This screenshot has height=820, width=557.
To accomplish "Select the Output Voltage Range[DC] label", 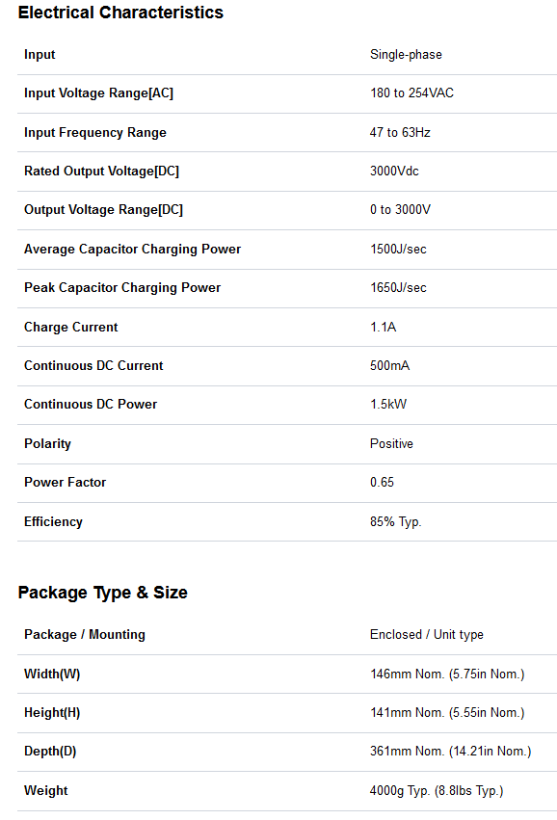I will point(103,210).
